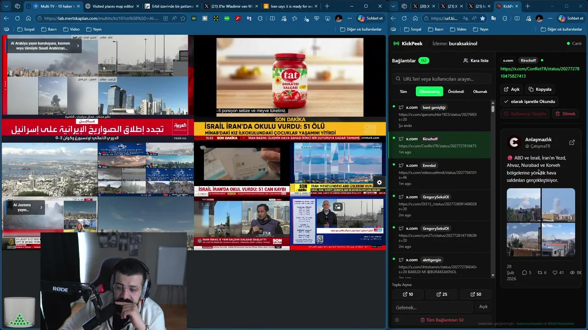Bulk open 10 links
Viewport: 588px width, 330px height.
[407, 294]
